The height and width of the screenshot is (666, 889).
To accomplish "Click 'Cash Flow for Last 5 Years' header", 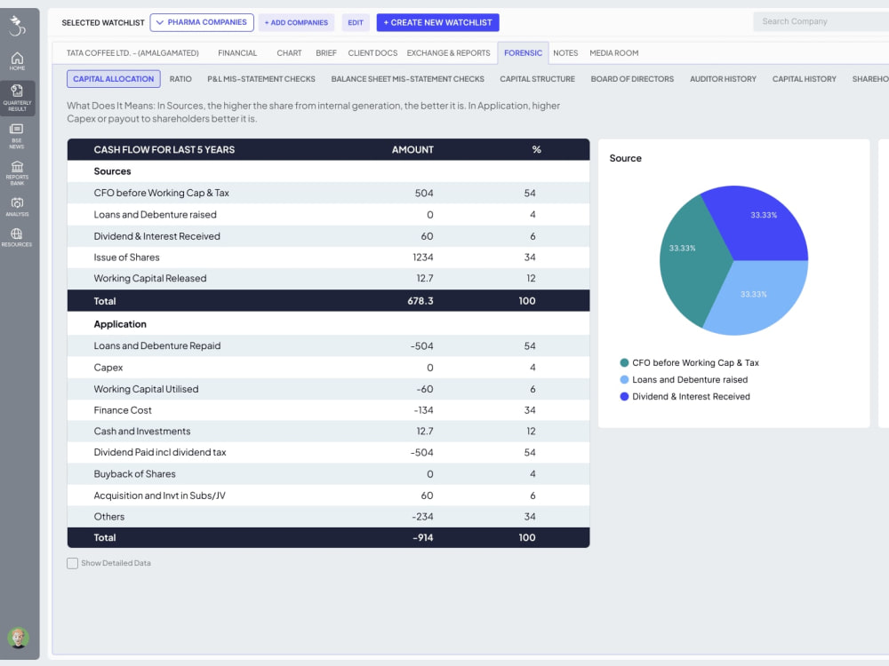I will click(164, 149).
